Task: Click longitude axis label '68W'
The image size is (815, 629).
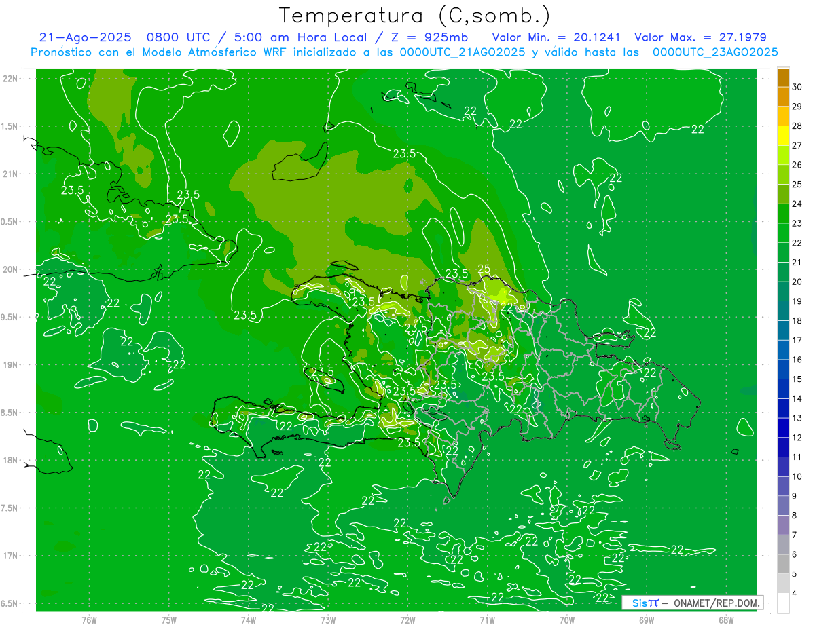Action: pos(726,620)
